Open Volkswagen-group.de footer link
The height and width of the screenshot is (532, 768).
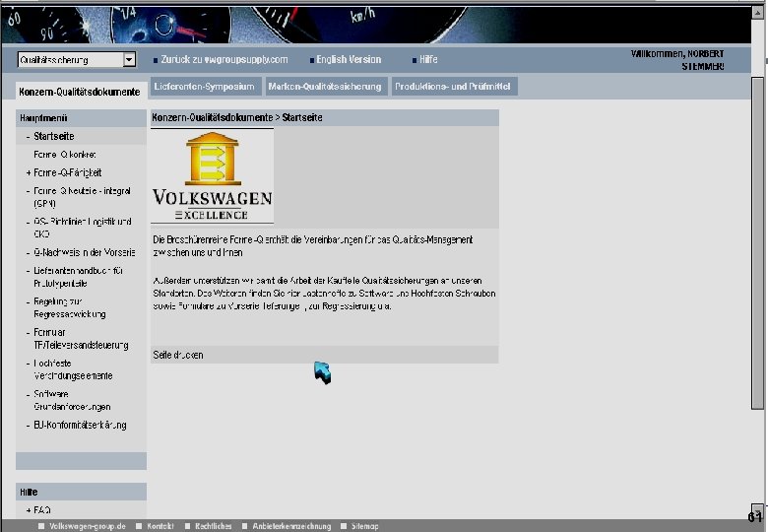88,526
